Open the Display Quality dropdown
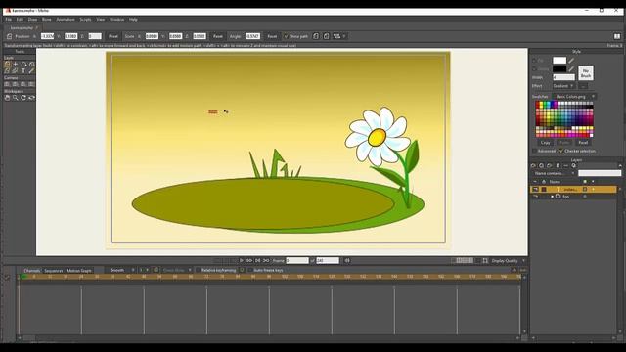Viewport: 626px width, 352px height. [509, 261]
